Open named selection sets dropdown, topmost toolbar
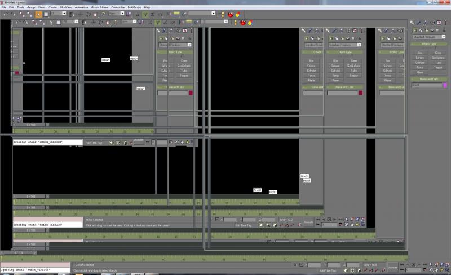This screenshot has width=451, height=275. [x=202, y=13]
